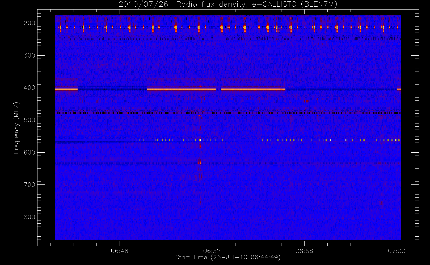Click the 400 frequency tick label
430x265 pixels.
pos(29,88)
